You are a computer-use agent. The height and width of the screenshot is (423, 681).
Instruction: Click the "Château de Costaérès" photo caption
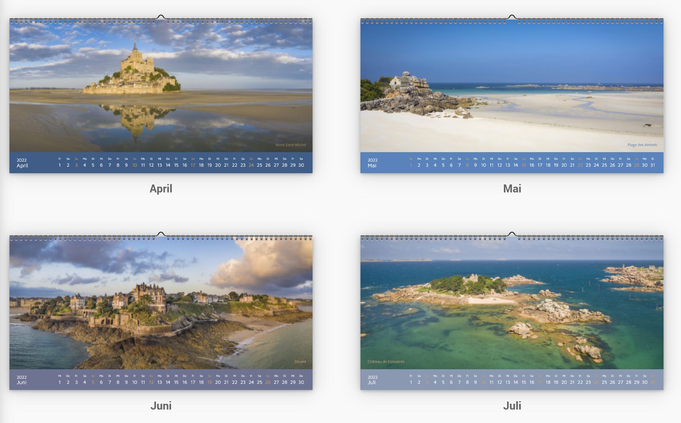(x=386, y=362)
